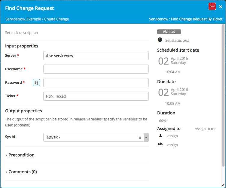The height and width of the screenshot is (188, 226).
Task: Click the team assign group icon
Action: click(x=160, y=144)
